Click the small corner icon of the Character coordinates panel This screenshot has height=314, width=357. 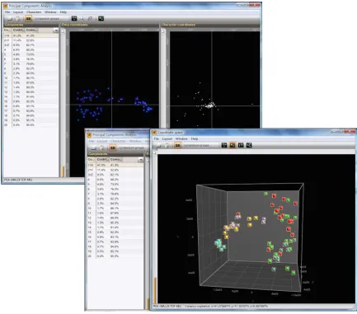pos(162,30)
